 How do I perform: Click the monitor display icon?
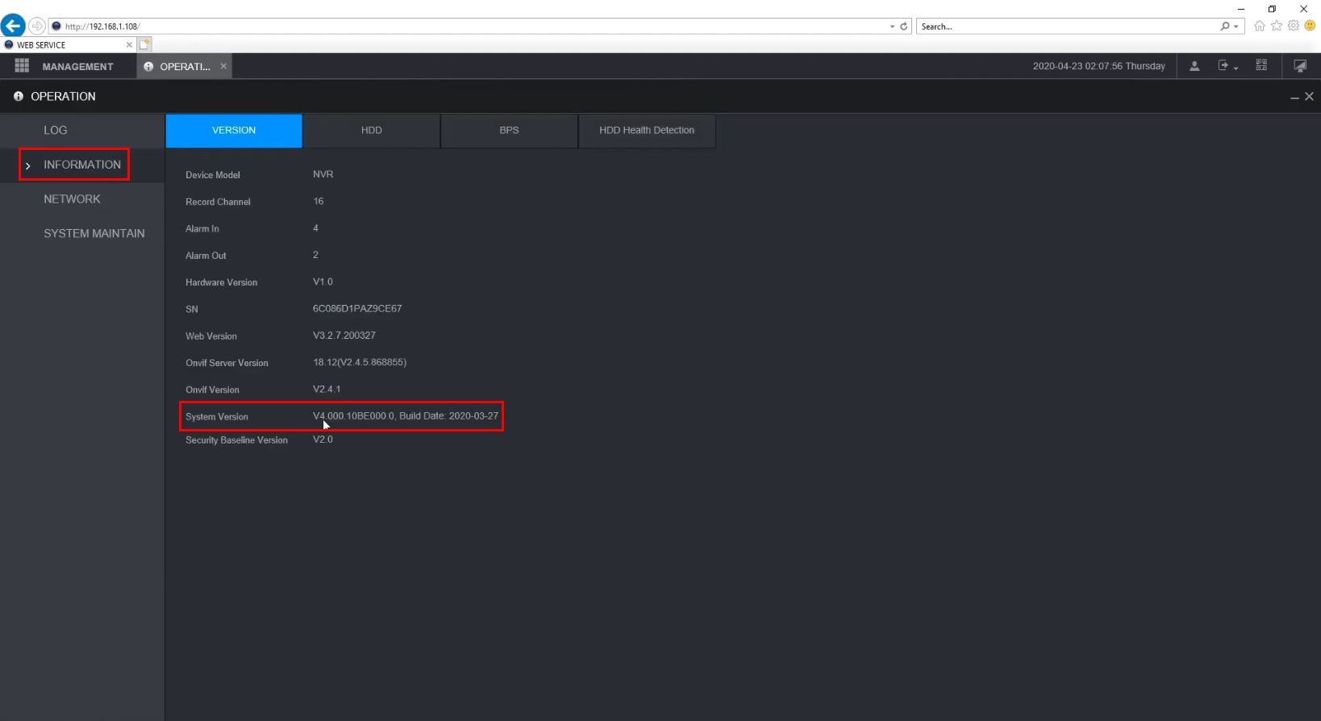(x=1300, y=66)
